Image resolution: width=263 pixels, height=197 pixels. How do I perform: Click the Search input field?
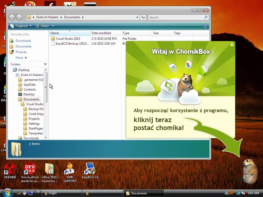tap(176, 17)
